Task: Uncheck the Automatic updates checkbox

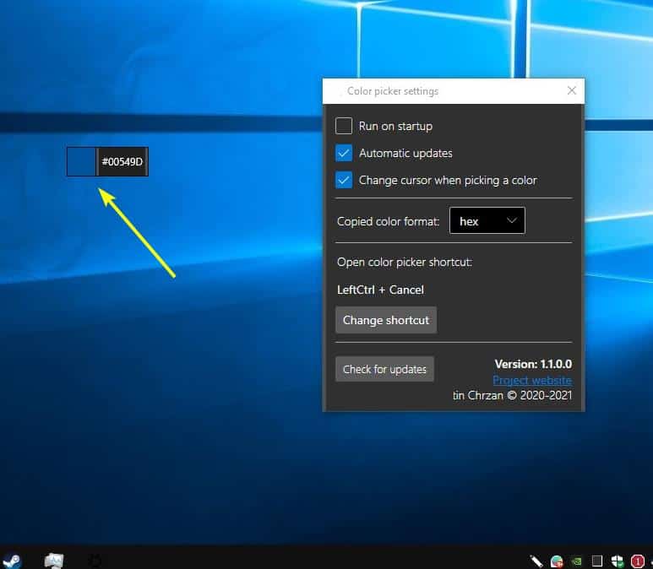Action: (x=344, y=153)
